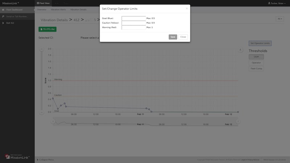Click the chart range navigator left handle
The height and width of the screenshot is (163, 290).
[53, 121]
